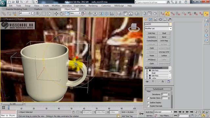The width and height of the screenshot is (210, 118).
Task: Select the Rotate tool in main toolbar
Action: pos(62,14)
